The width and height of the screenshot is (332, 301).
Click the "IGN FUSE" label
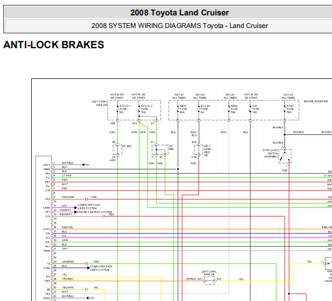coord(255,109)
